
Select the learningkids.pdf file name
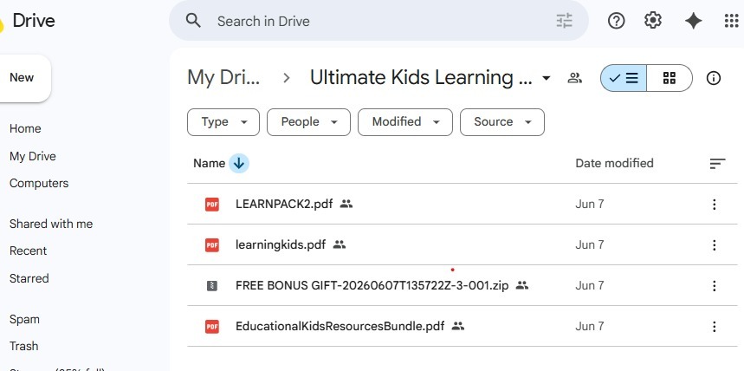pyautogui.click(x=281, y=245)
